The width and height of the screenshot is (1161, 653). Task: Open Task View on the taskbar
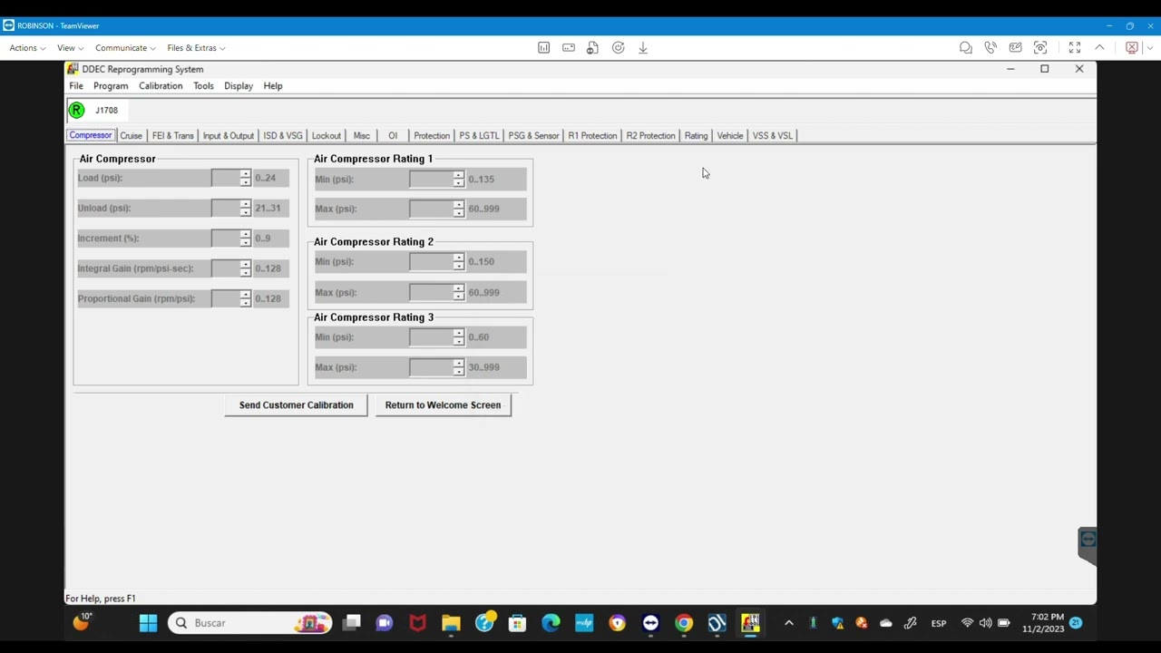[x=352, y=623]
